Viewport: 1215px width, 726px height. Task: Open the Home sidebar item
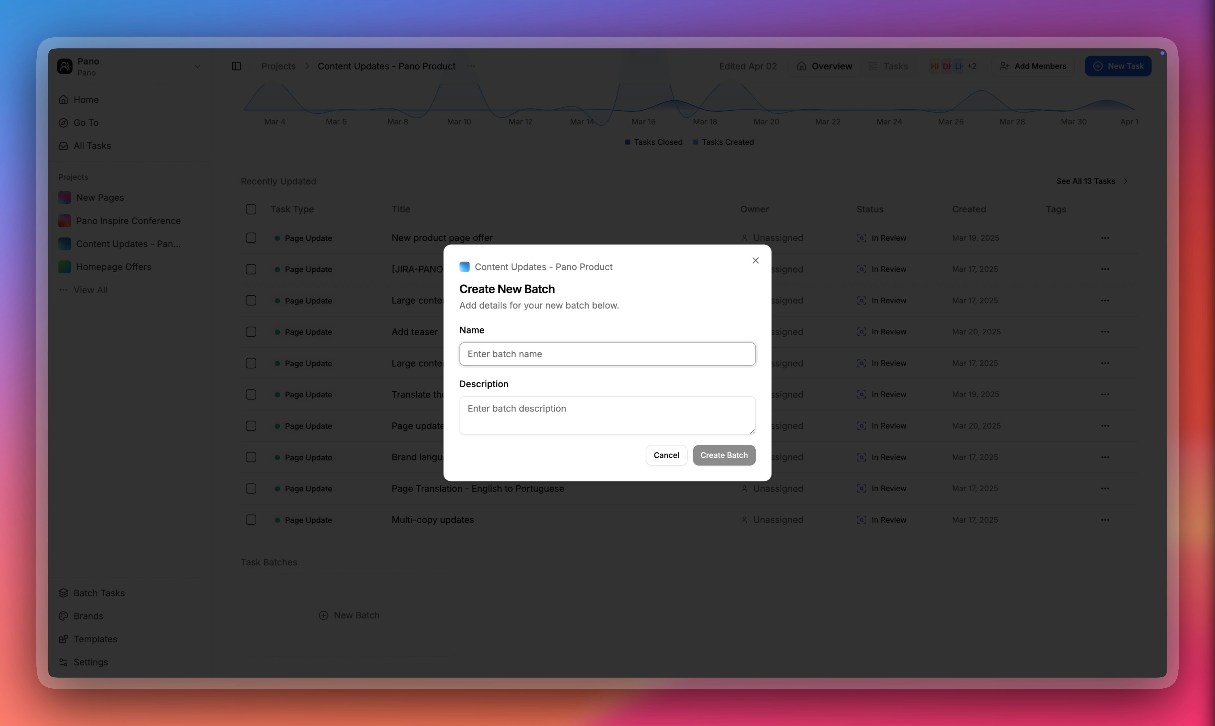86,100
